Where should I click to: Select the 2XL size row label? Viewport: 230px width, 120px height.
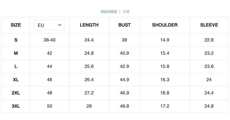(x=16, y=93)
